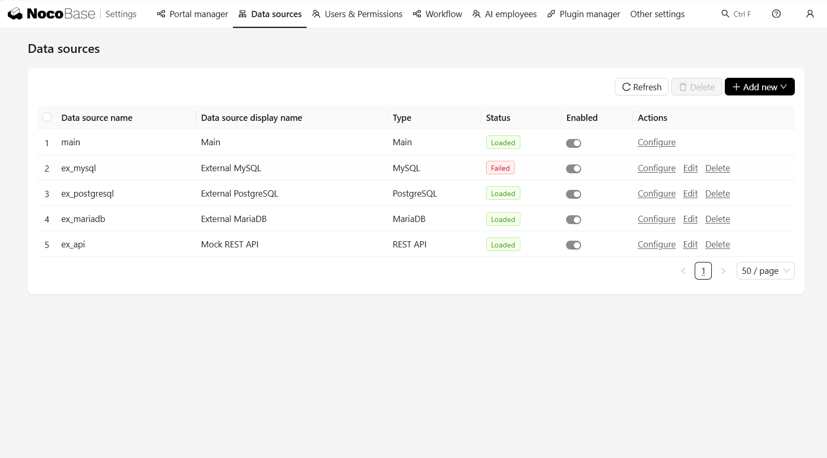Expand the Add new dropdown button
This screenshot has width=827, height=458.
(760, 87)
